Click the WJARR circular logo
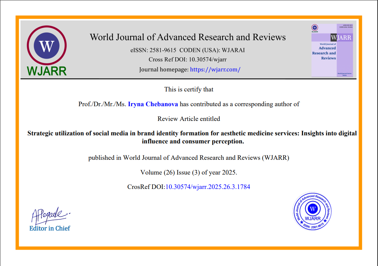The image size is (378, 266). 47,46
